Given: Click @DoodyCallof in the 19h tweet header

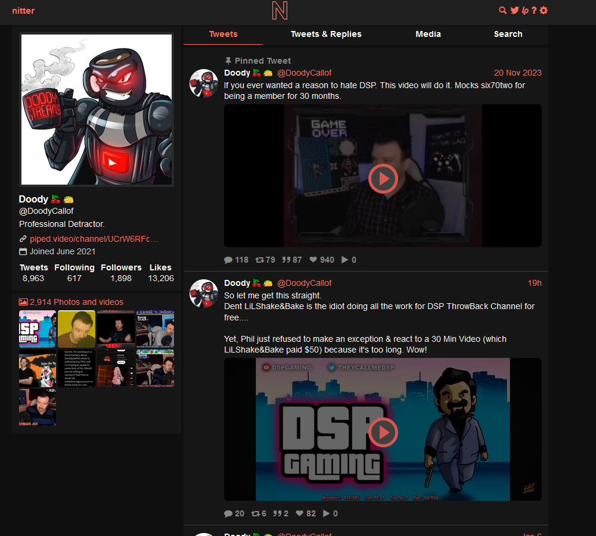Looking at the screenshot, I should pyautogui.click(x=304, y=283).
